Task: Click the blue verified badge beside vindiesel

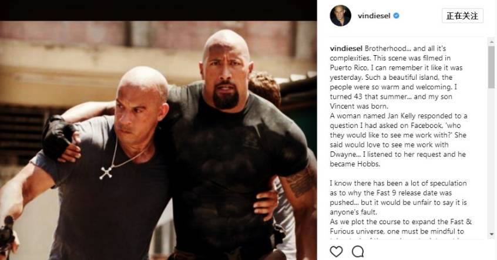Action: pos(396,15)
